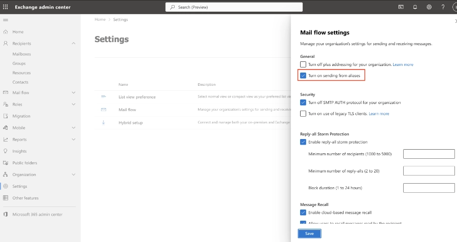
Task: Toggle Turn off SMTP AUTH protocol checkbox
Action: coord(303,102)
